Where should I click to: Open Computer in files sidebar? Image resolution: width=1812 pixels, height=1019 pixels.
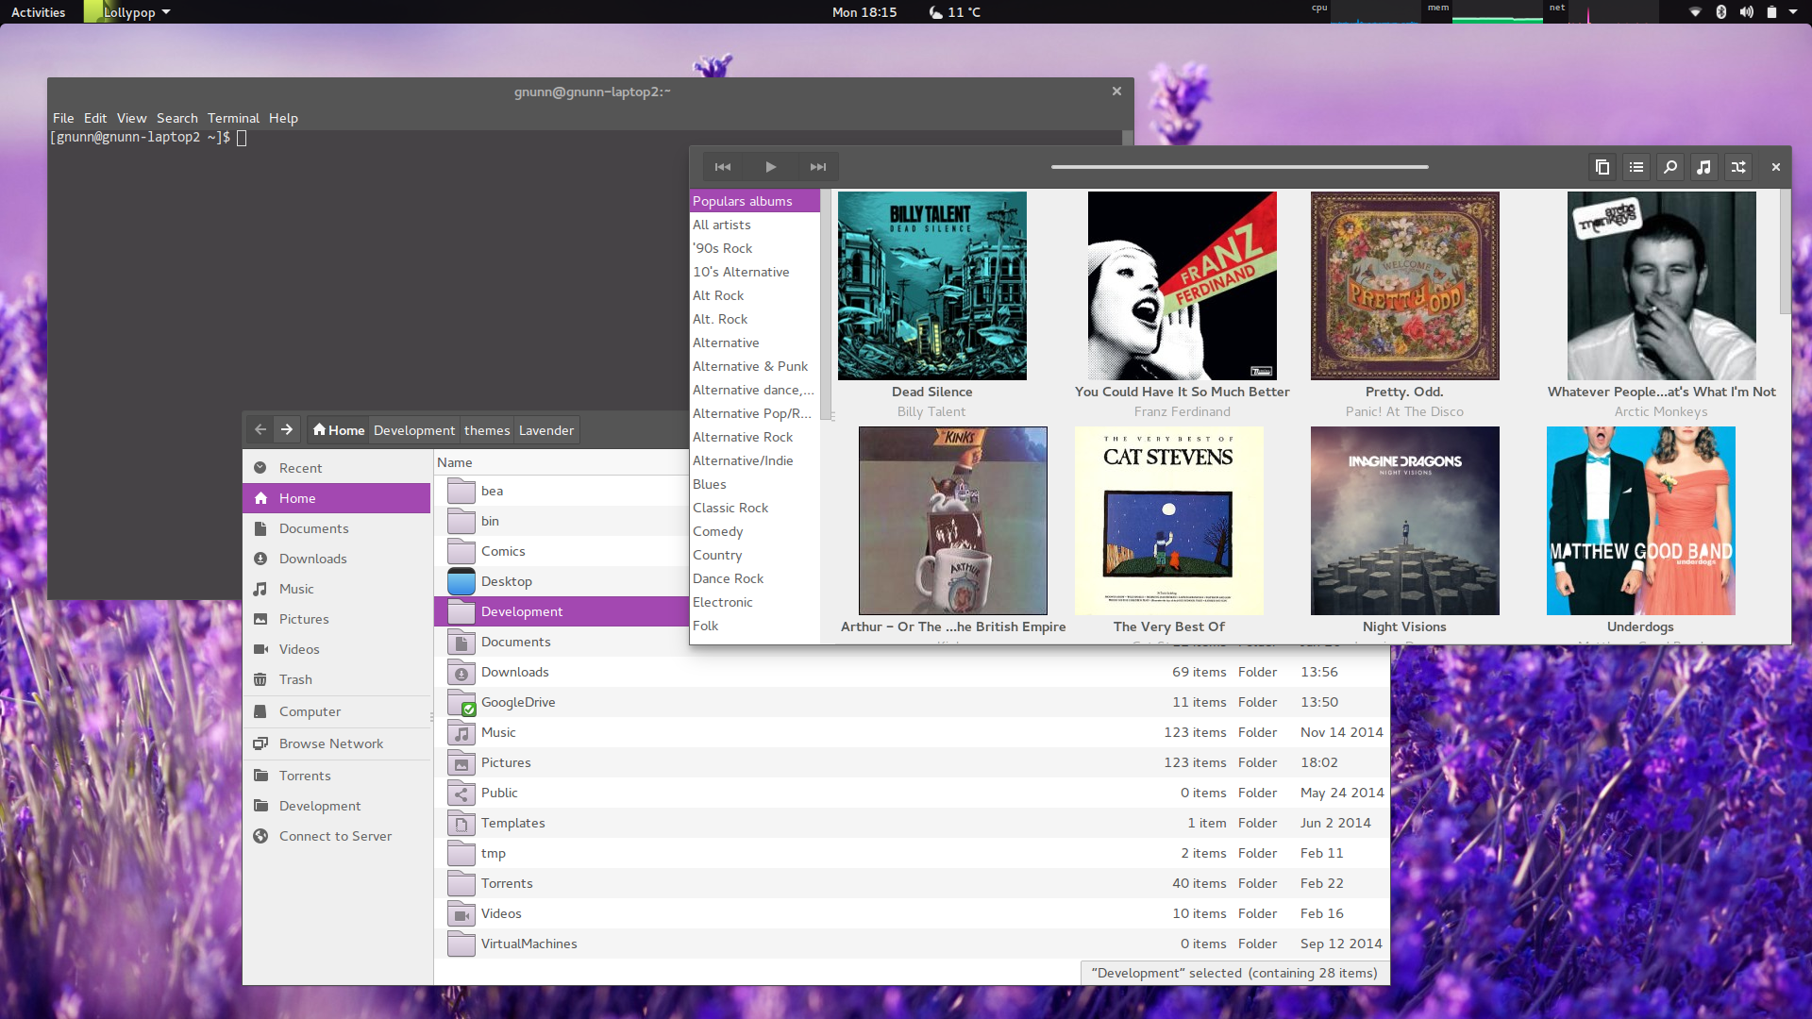pyautogui.click(x=337, y=711)
